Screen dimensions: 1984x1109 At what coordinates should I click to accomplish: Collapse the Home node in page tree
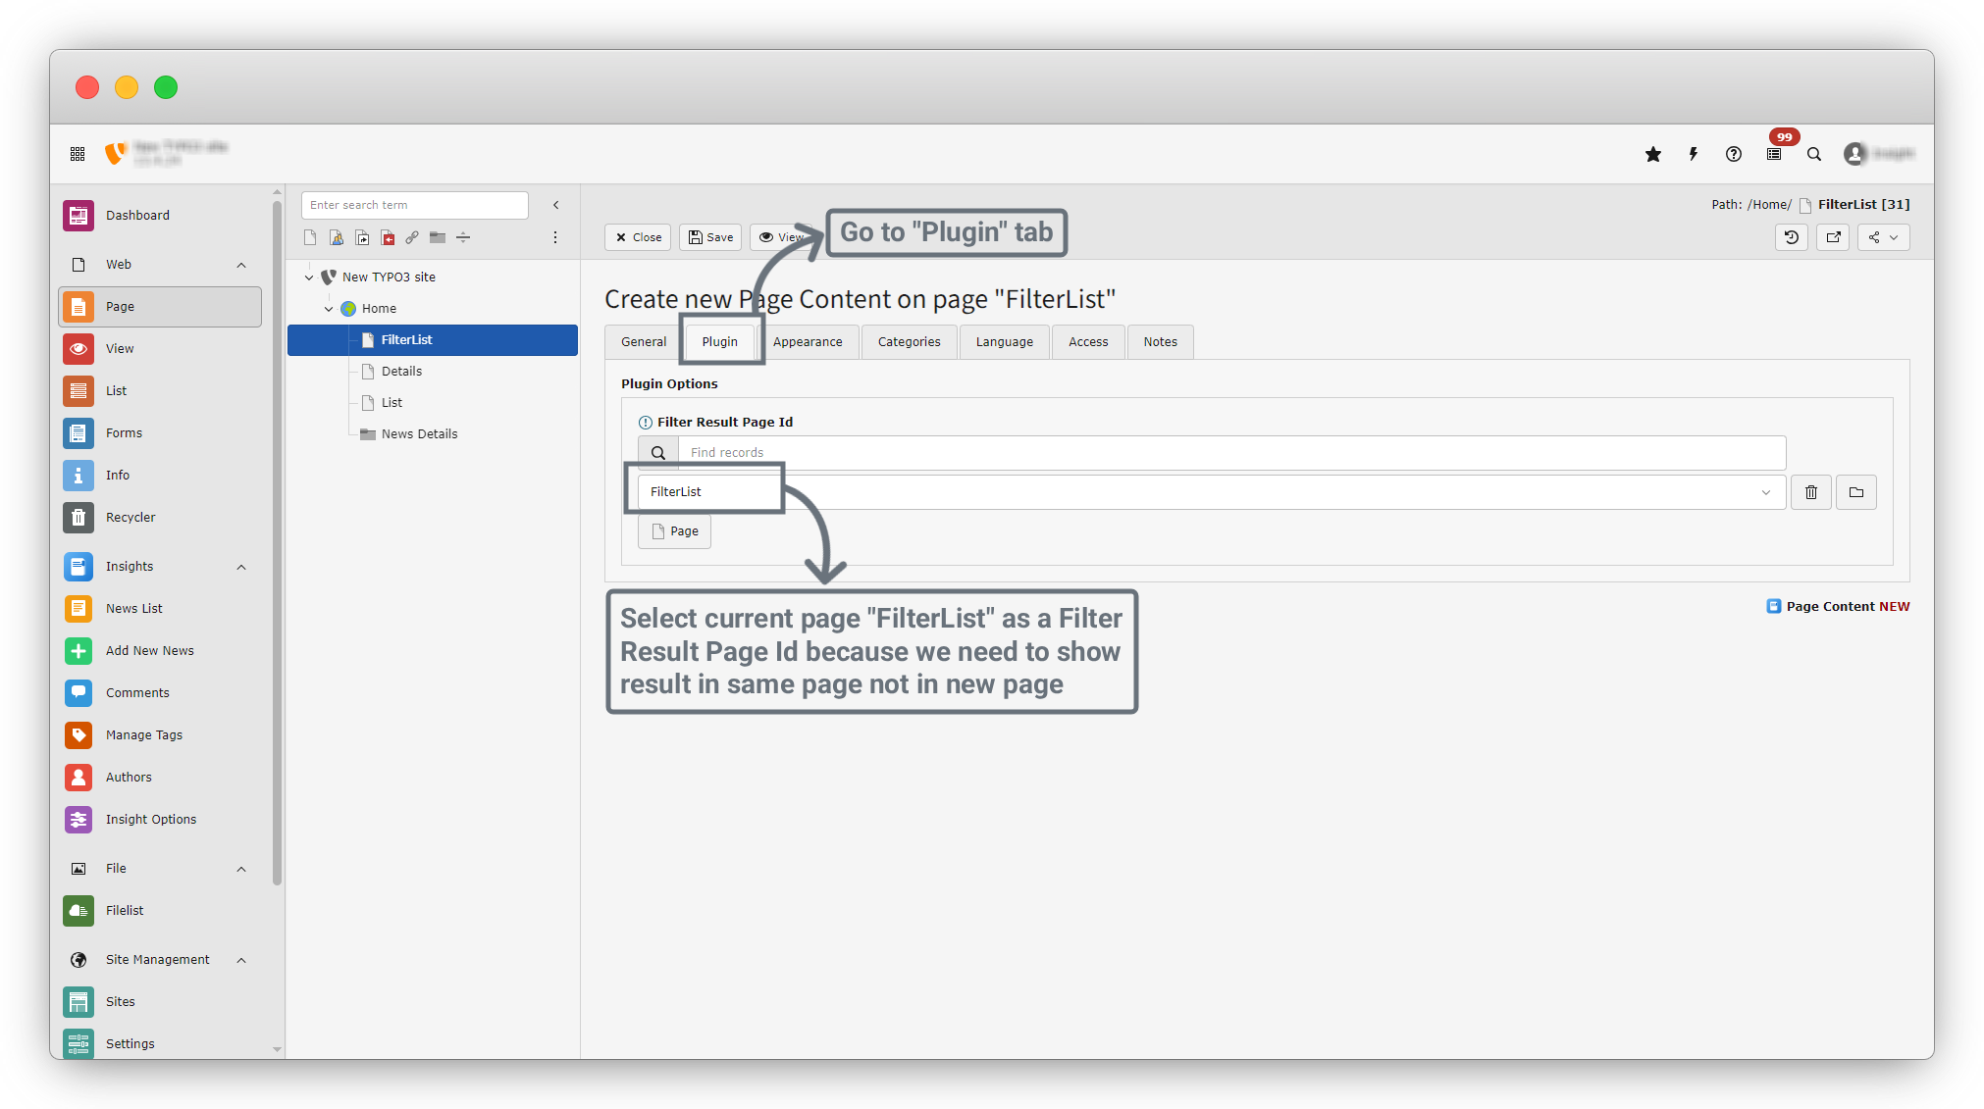pyautogui.click(x=329, y=309)
